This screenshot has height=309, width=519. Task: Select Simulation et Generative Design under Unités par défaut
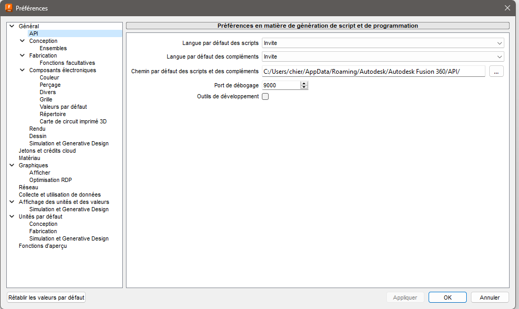tap(69, 238)
